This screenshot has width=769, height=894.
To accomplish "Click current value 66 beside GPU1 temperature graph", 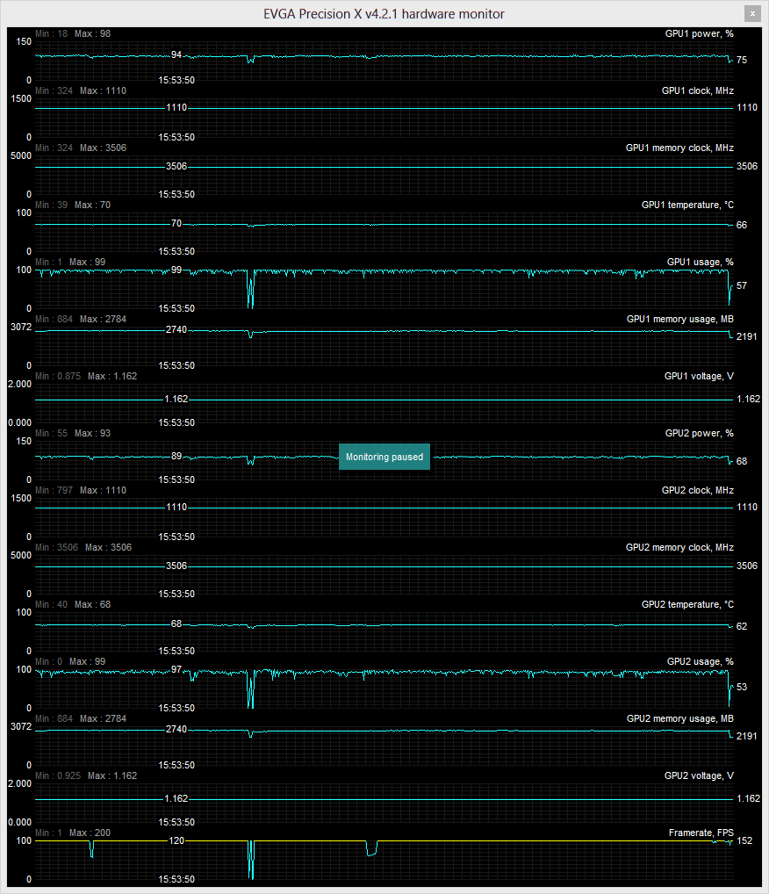I will click(x=742, y=225).
